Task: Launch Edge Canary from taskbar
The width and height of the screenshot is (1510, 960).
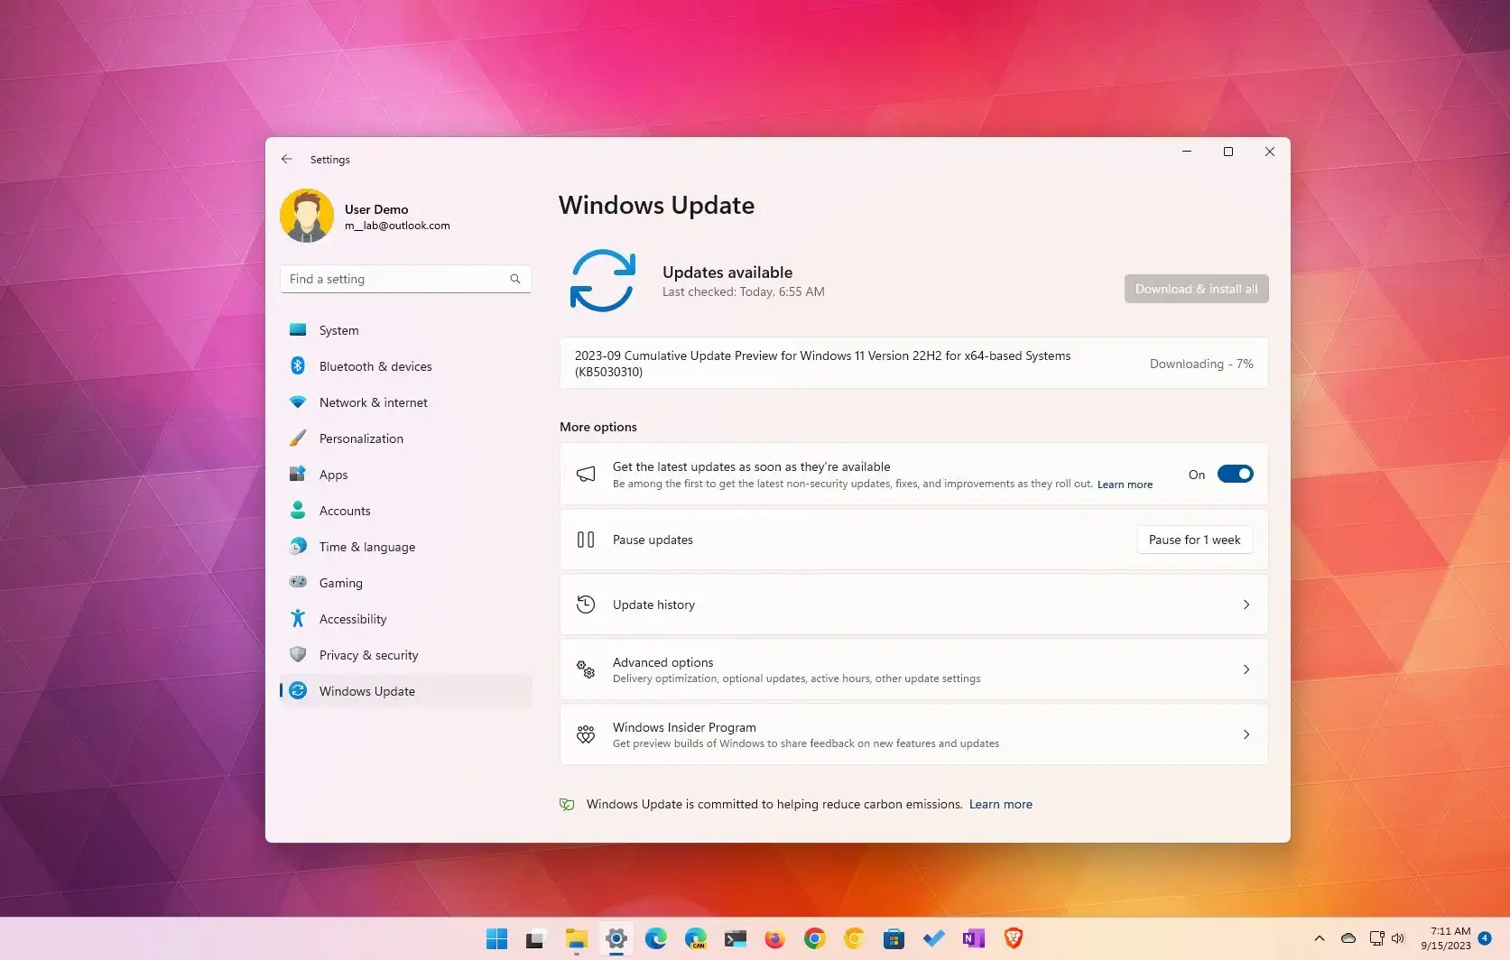Action: pyautogui.click(x=695, y=939)
